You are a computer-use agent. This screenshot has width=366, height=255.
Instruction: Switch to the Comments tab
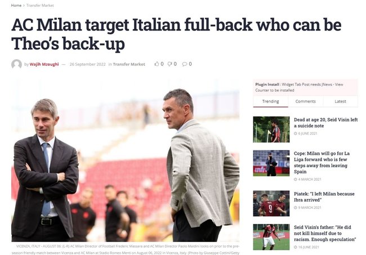[x=306, y=101]
